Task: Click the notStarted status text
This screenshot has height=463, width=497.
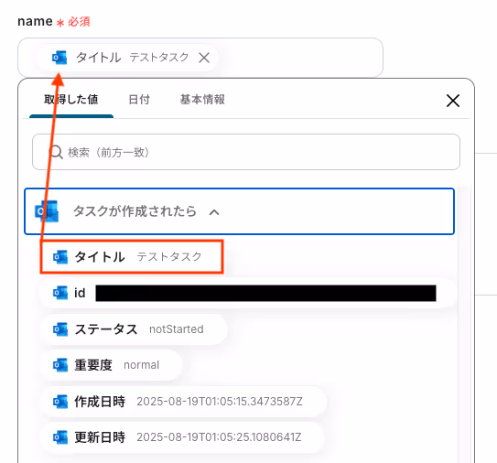Action: click(177, 329)
